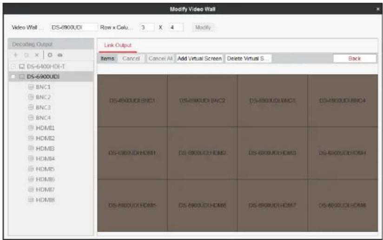Viewport: 383px width, 240px height.
Task: Click Add Virtual Screen button
Action: [x=199, y=59]
